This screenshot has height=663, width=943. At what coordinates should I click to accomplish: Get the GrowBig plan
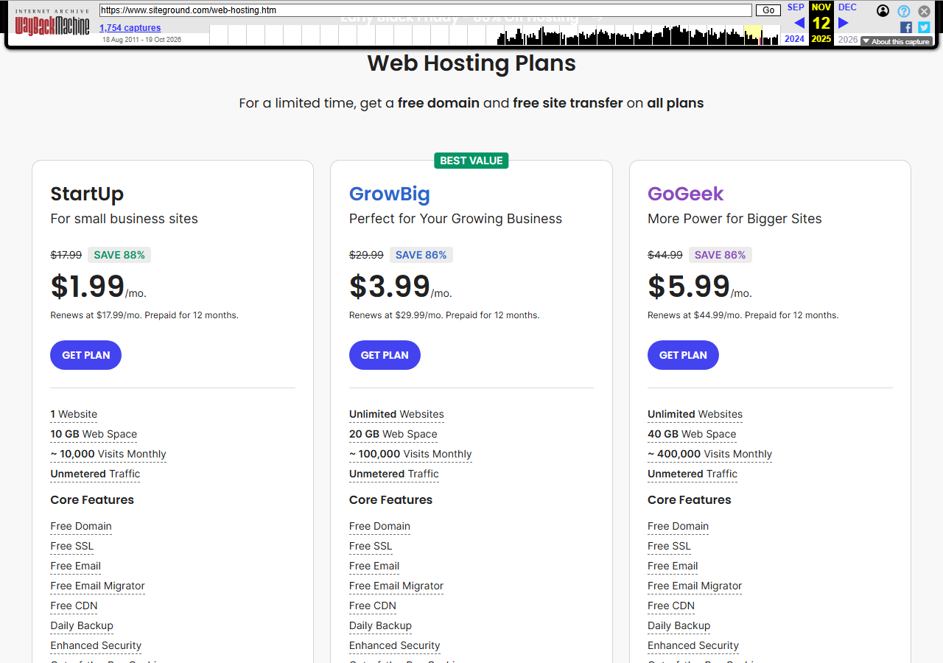pyautogui.click(x=385, y=355)
